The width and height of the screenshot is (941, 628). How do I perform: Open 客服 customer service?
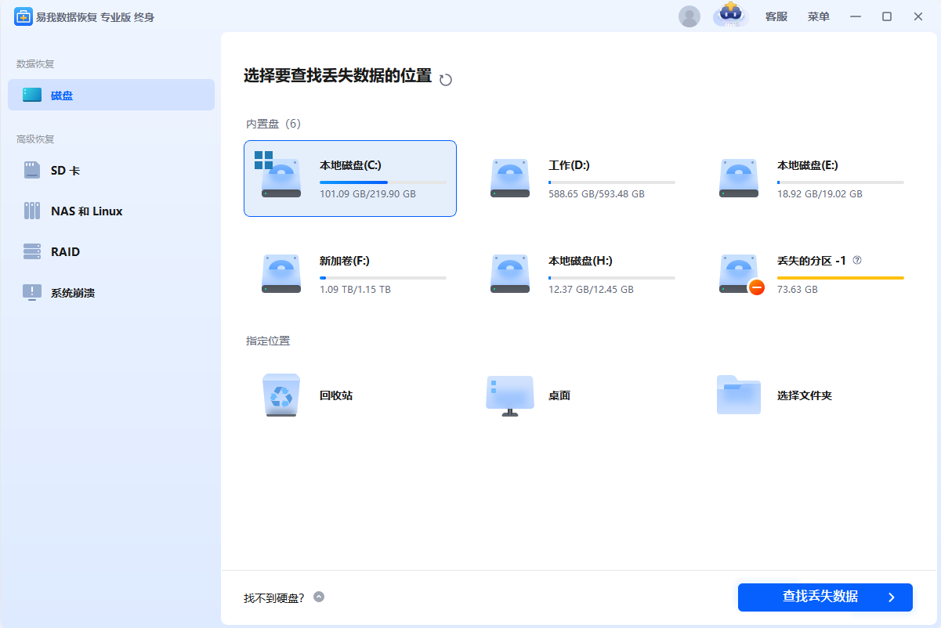(776, 16)
